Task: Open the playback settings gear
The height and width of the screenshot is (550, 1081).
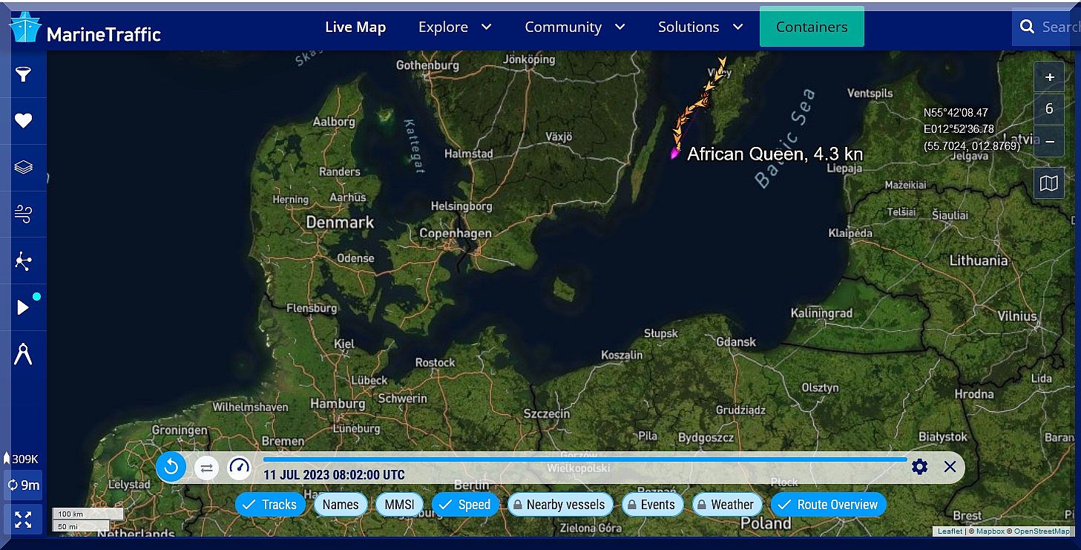Action: point(919,467)
